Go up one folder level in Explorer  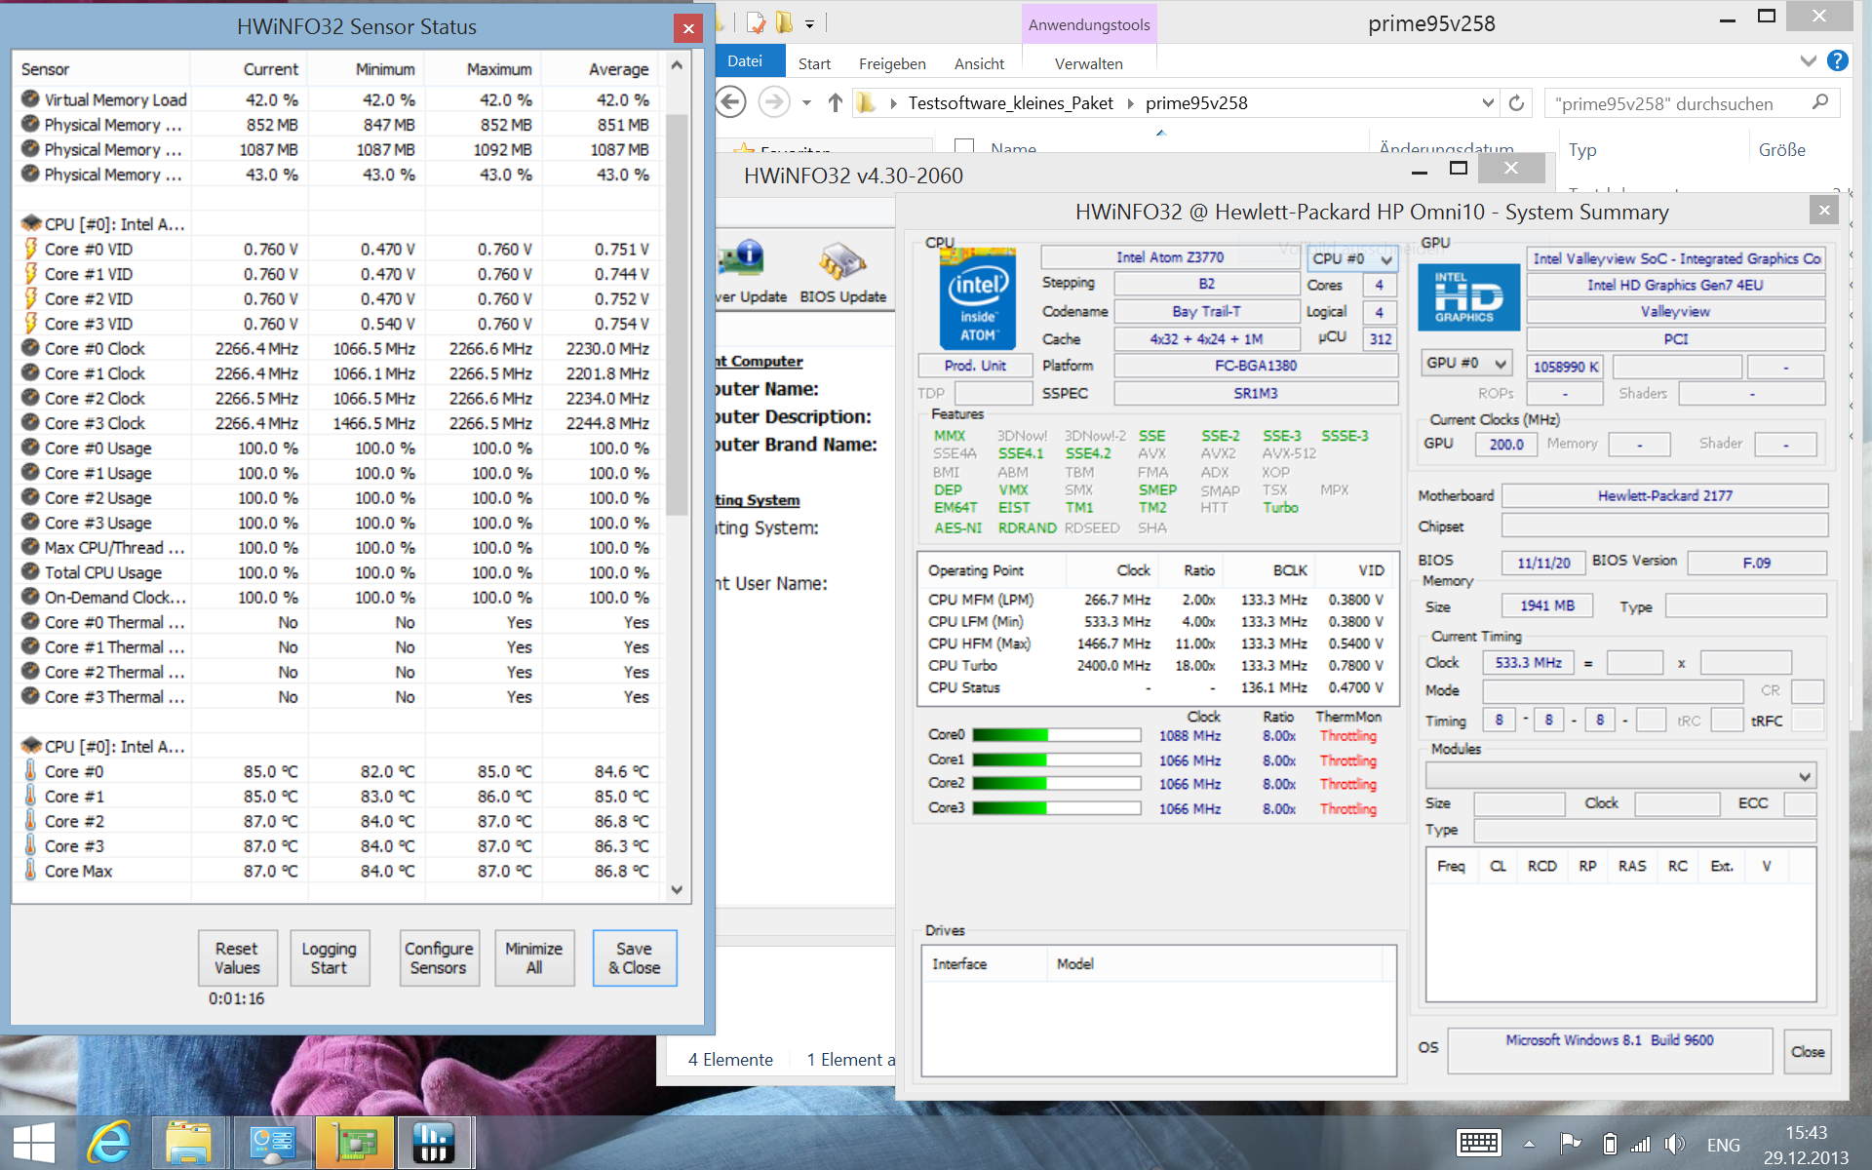[x=835, y=102]
